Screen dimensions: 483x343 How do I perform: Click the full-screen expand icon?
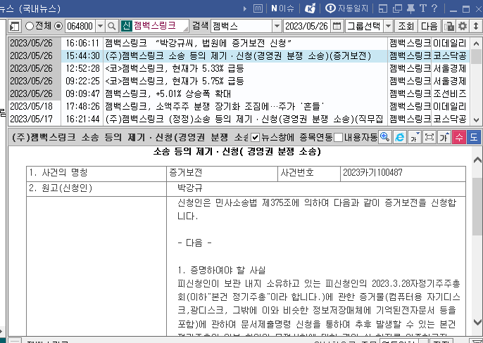coord(429,137)
